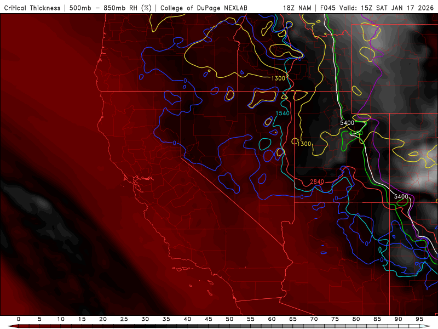Select the '18Z NAM' model run label

click(x=297, y=8)
